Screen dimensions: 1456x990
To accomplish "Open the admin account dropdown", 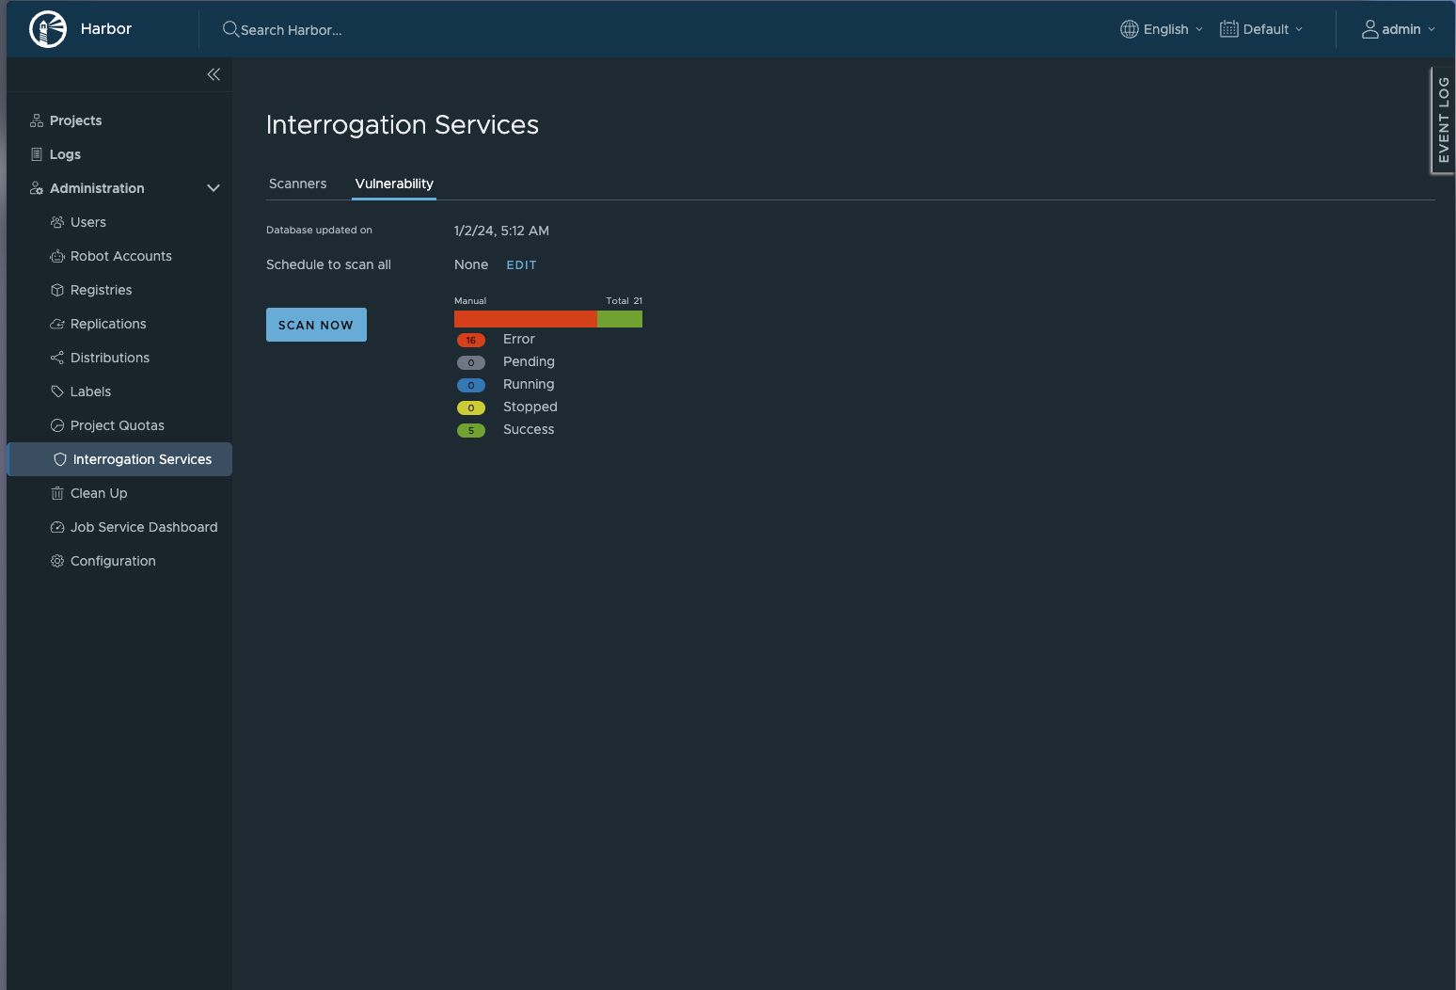I will point(1399,29).
